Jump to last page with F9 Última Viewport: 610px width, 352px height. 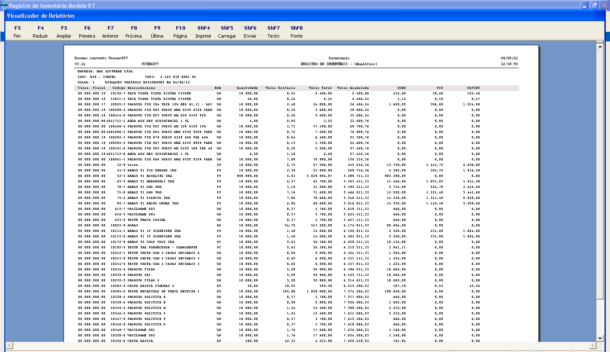tap(157, 32)
